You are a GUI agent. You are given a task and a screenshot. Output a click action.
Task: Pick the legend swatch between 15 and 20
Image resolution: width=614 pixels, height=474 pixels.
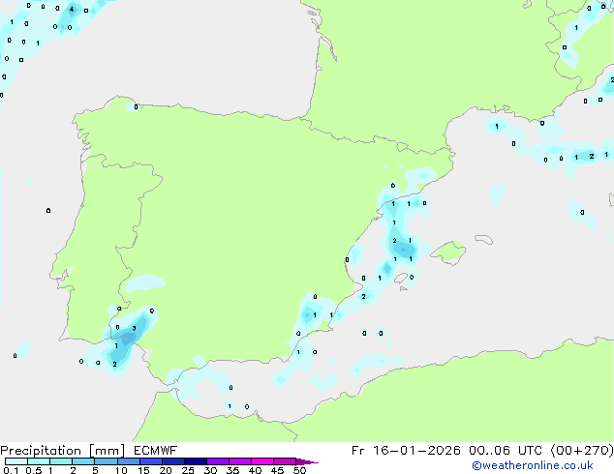coord(150,461)
